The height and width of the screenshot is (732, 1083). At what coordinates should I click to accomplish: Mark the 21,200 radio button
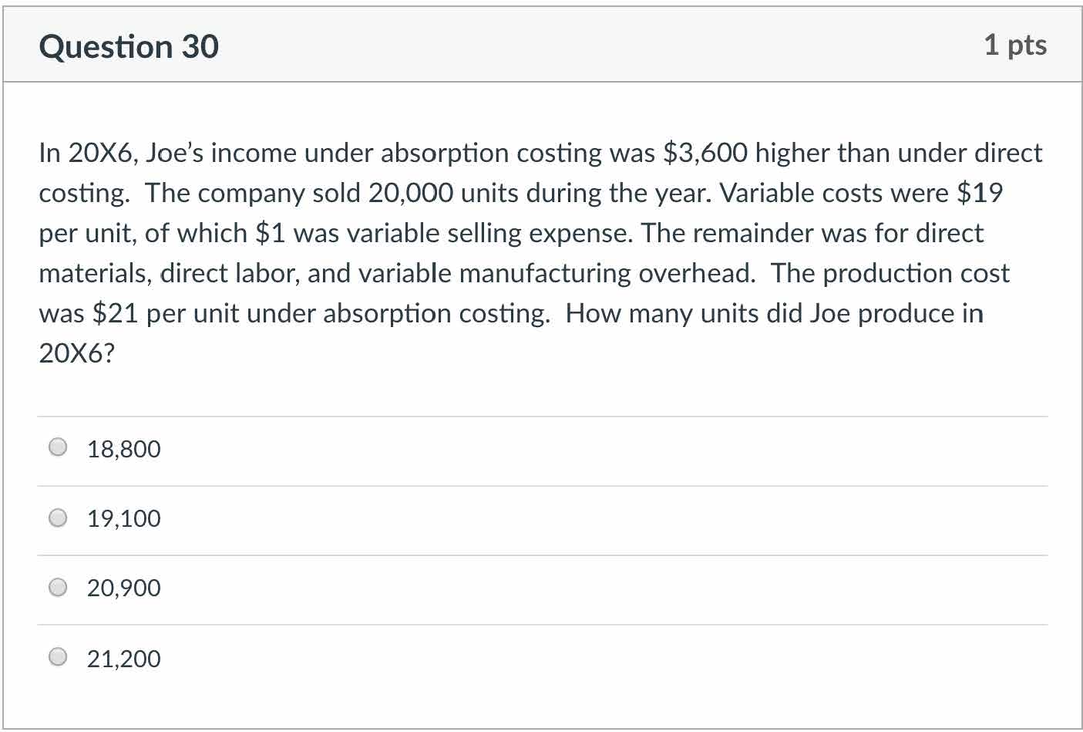click(58, 658)
